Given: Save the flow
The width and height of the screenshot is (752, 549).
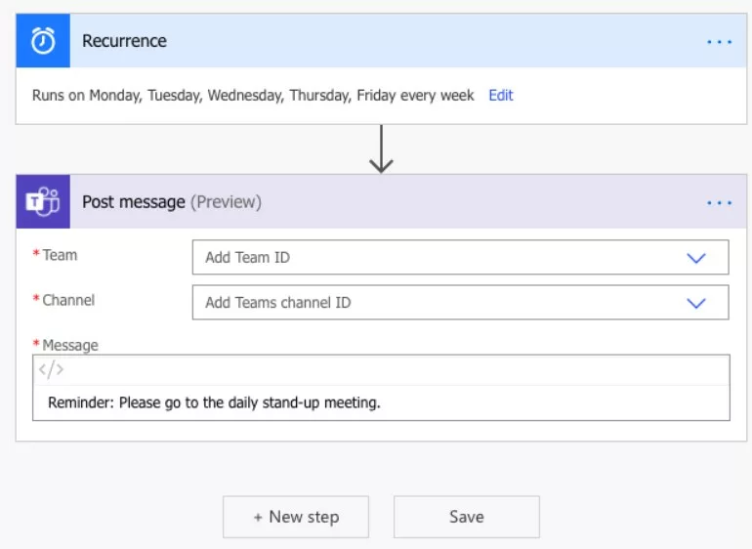Looking at the screenshot, I should click(x=467, y=517).
